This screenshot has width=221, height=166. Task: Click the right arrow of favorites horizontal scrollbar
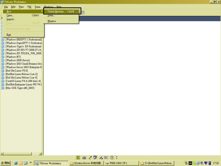pos(41,154)
